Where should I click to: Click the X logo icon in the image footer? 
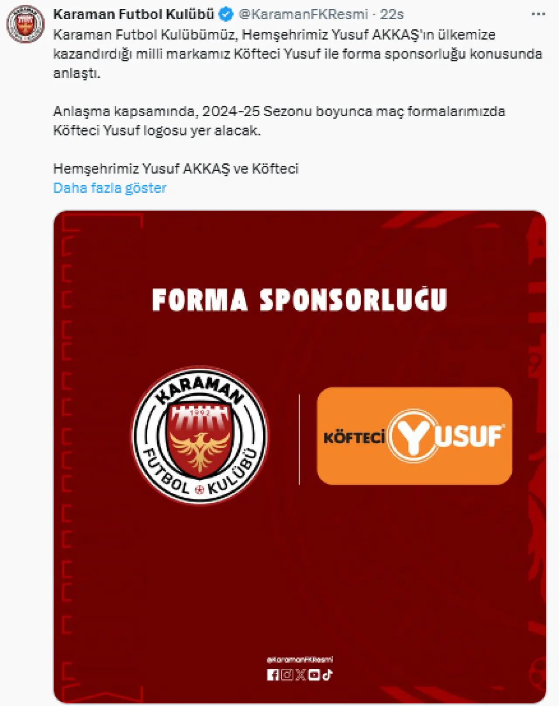300,675
